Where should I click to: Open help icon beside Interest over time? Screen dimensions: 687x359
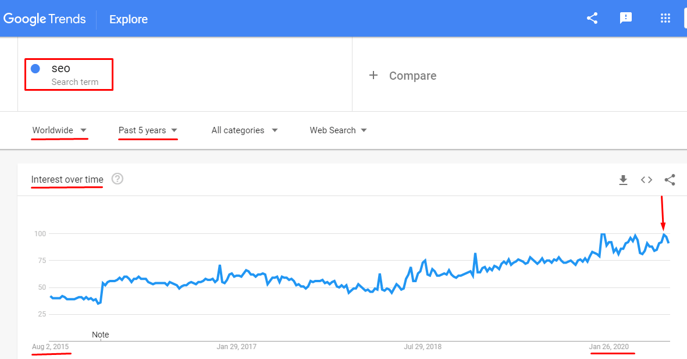pyautogui.click(x=118, y=179)
